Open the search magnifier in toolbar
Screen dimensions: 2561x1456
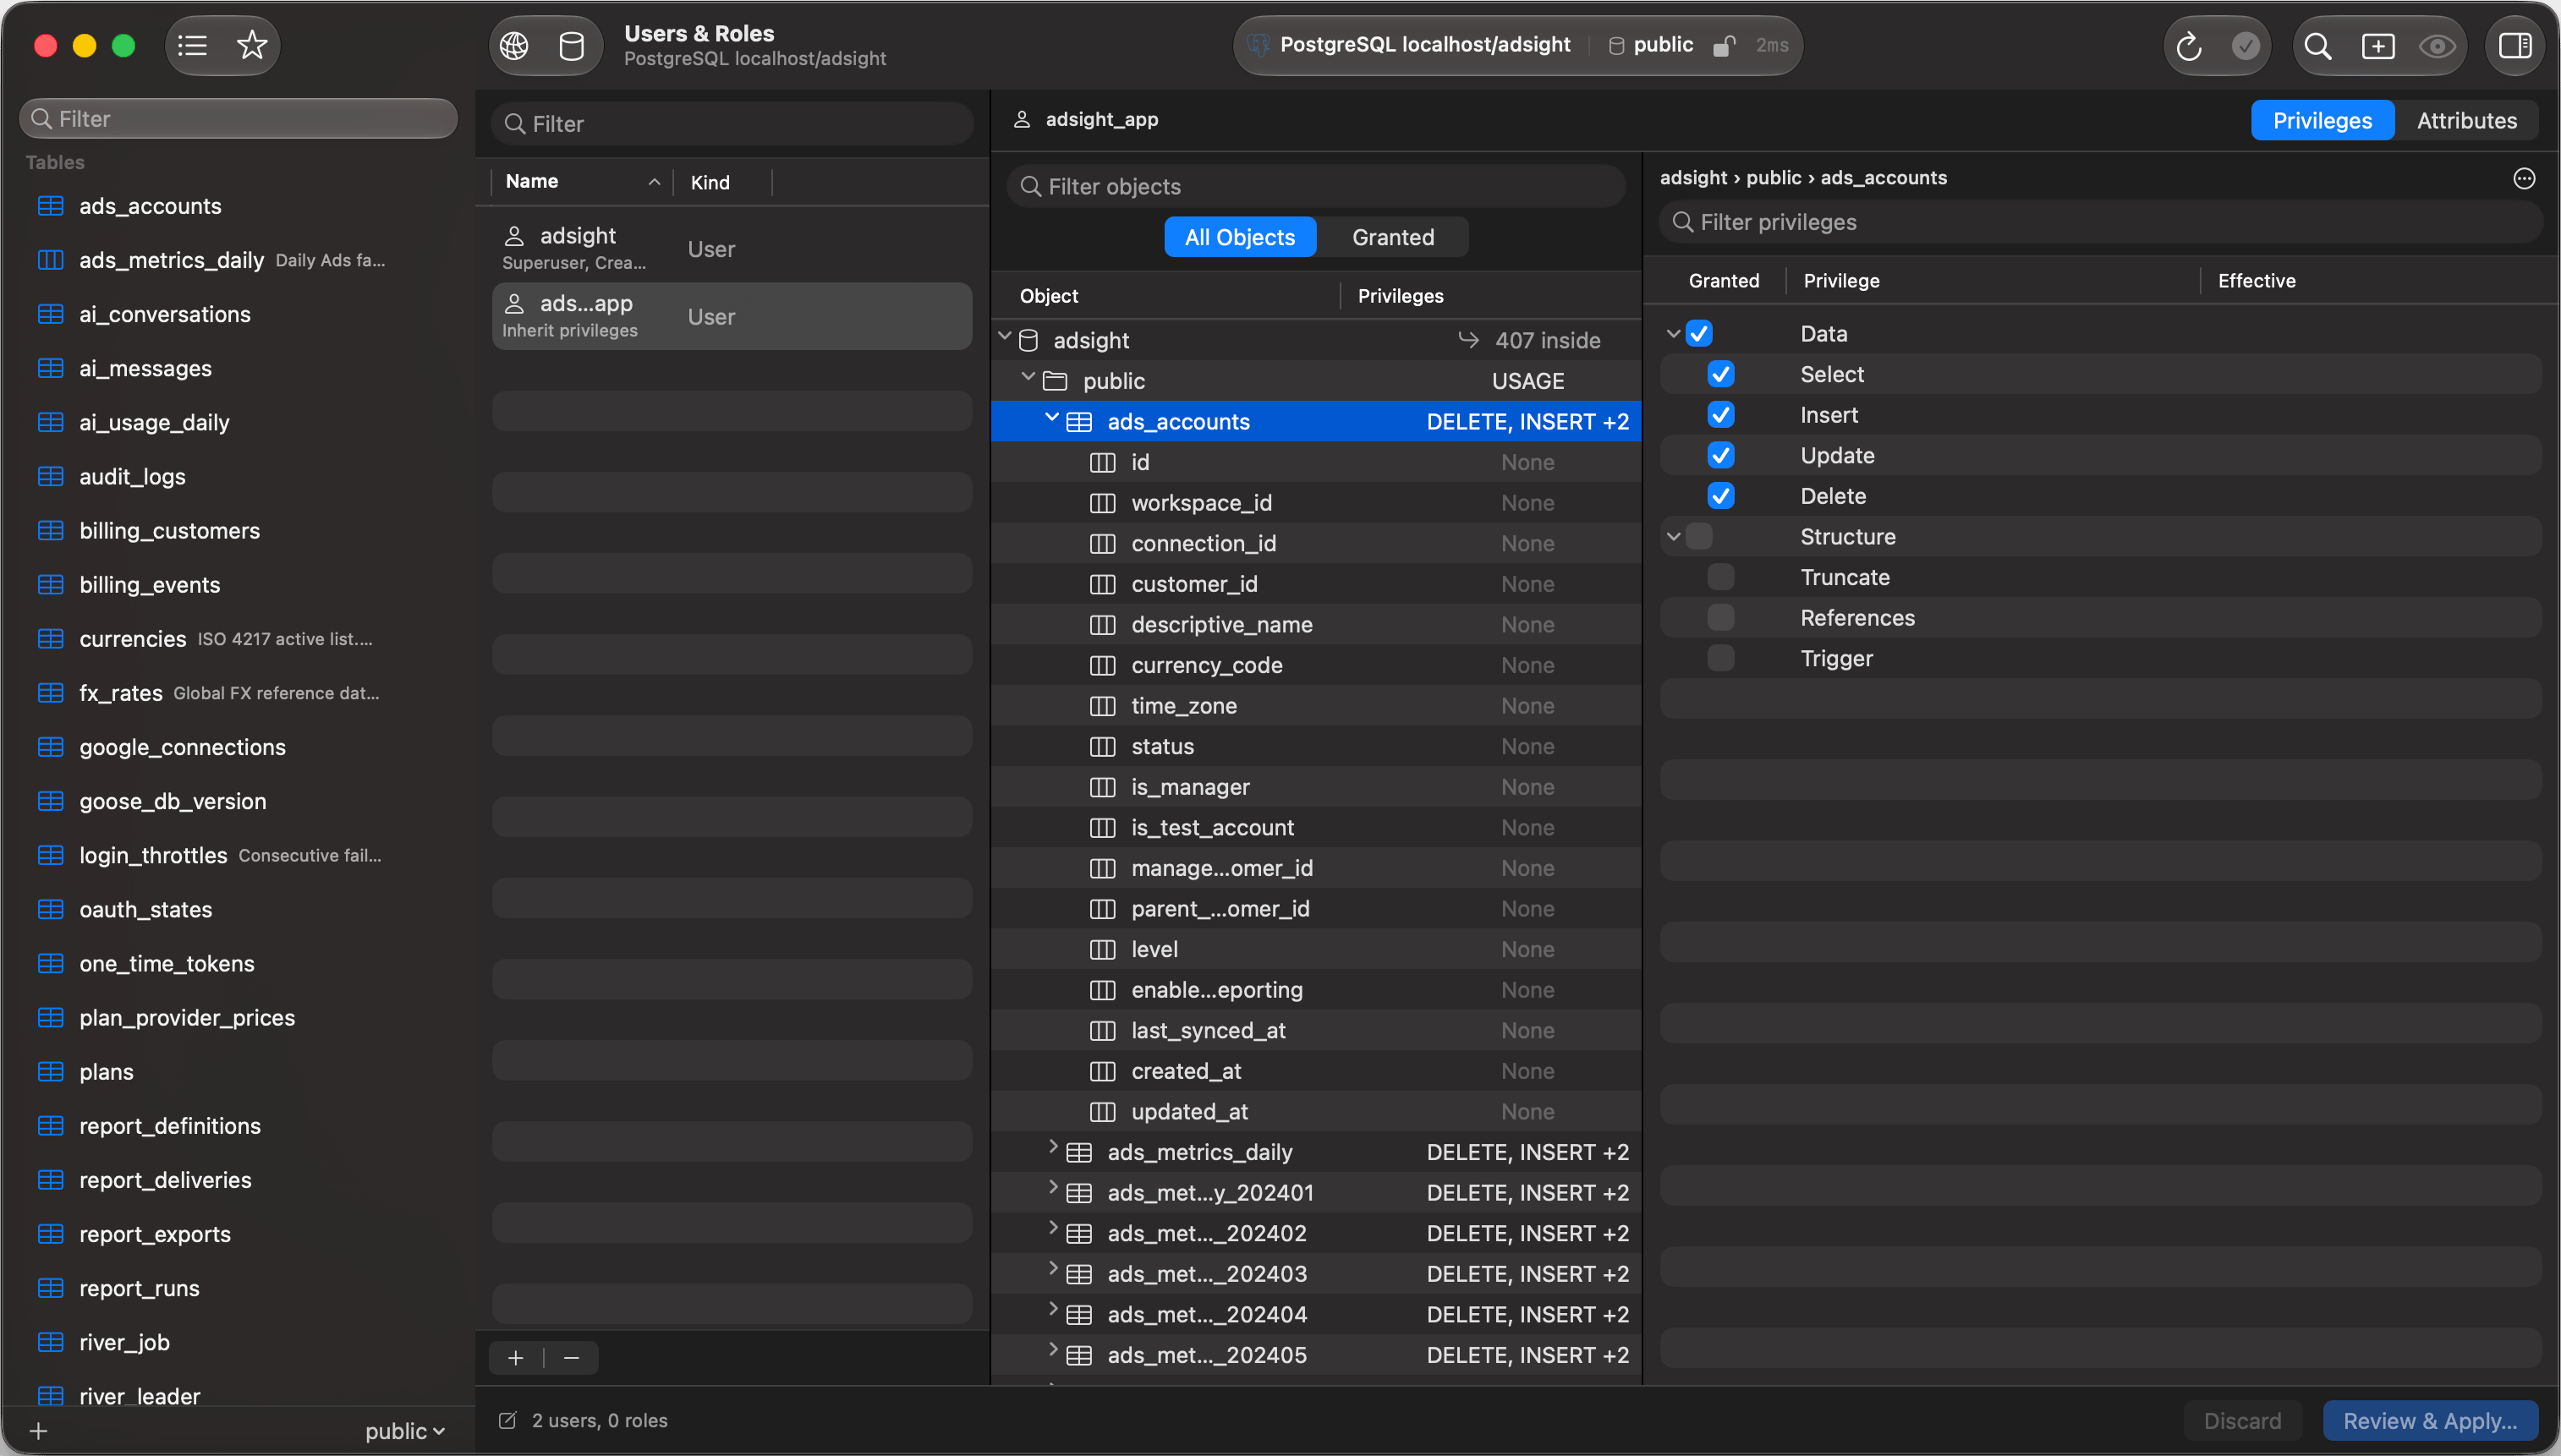pyautogui.click(x=2318, y=45)
